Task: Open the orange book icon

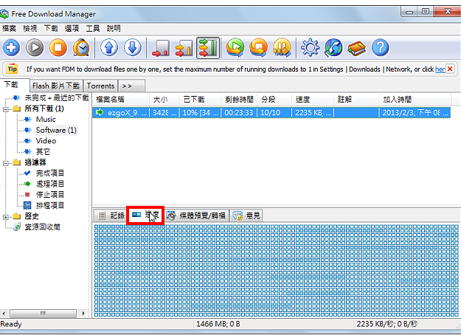Action: coord(357,48)
